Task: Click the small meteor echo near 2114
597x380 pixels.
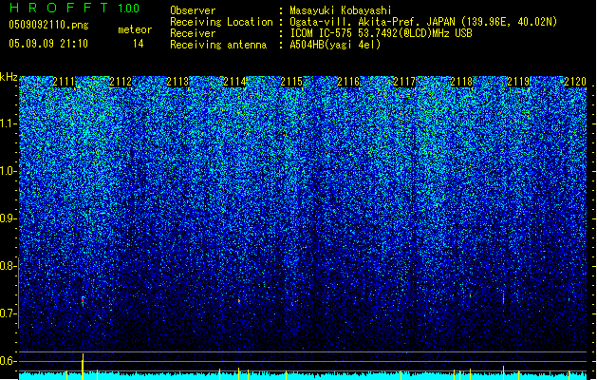Action: click(x=239, y=301)
